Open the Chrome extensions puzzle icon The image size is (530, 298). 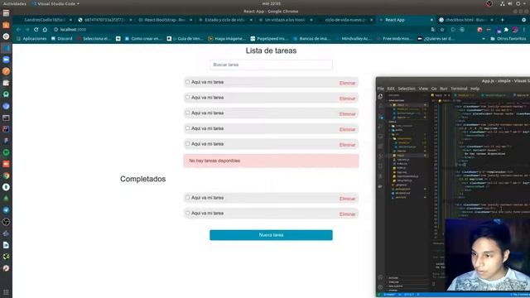pyautogui.click(x=506, y=30)
